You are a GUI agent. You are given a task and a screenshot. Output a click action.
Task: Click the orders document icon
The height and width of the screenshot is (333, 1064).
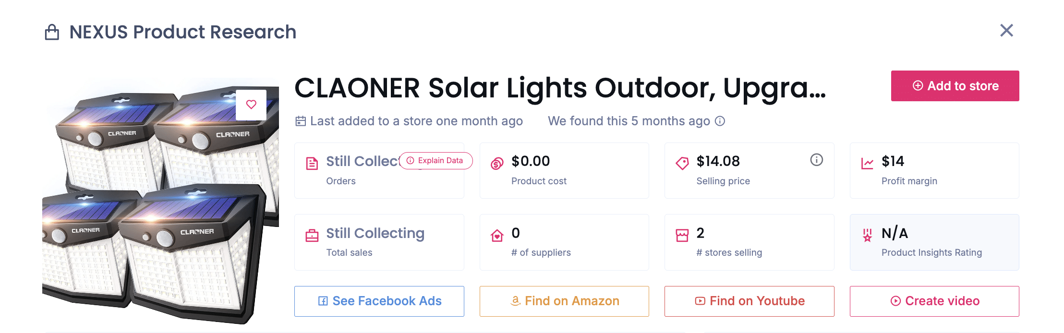tap(312, 164)
